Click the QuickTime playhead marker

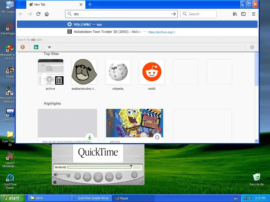tap(131, 166)
